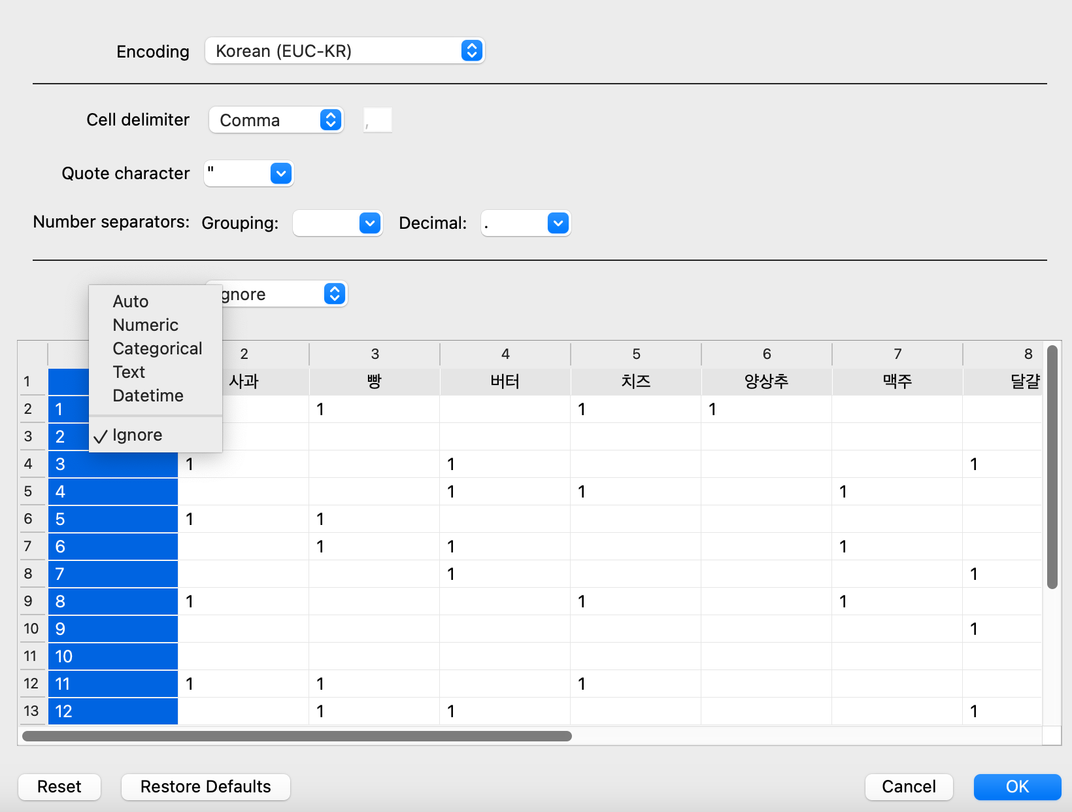Open the Grouping separator dropdown

click(x=337, y=224)
